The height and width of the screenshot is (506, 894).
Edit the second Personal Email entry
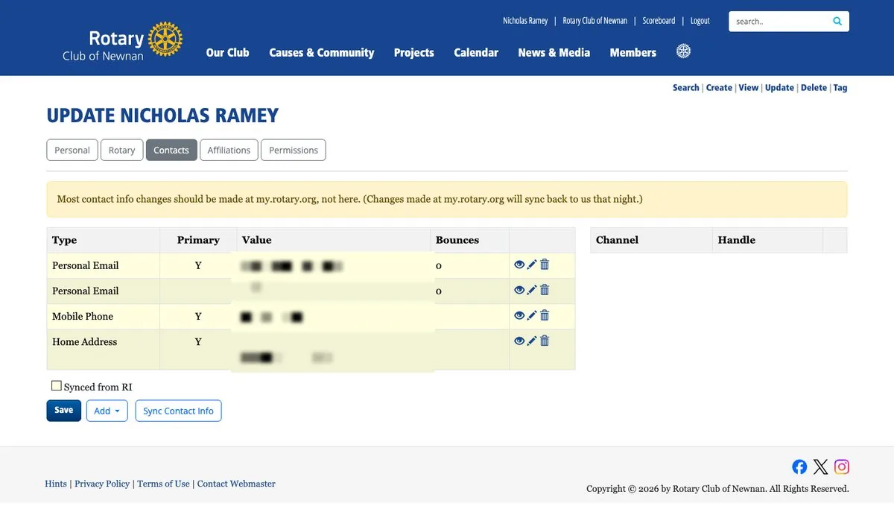point(532,290)
